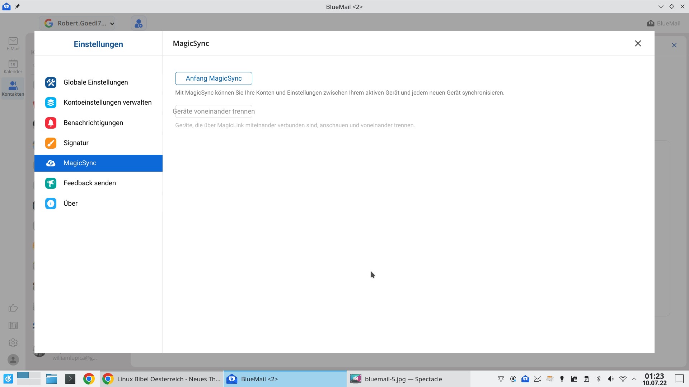The height and width of the screenshot is (387, 689).
Task: Open notifications bell in system tray
Action: point(501,379)
